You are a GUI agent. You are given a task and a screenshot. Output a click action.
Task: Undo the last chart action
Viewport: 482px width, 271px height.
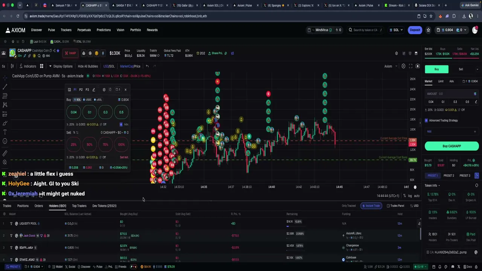(147, 66)
